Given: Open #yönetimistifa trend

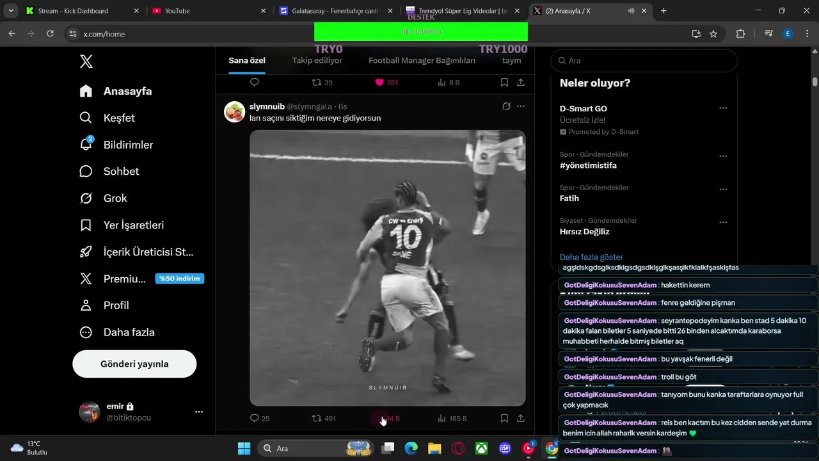Looking at the screenshot, I should (x=588, y=165).
